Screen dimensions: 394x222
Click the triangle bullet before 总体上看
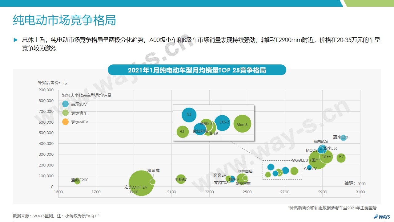[15, 40]
